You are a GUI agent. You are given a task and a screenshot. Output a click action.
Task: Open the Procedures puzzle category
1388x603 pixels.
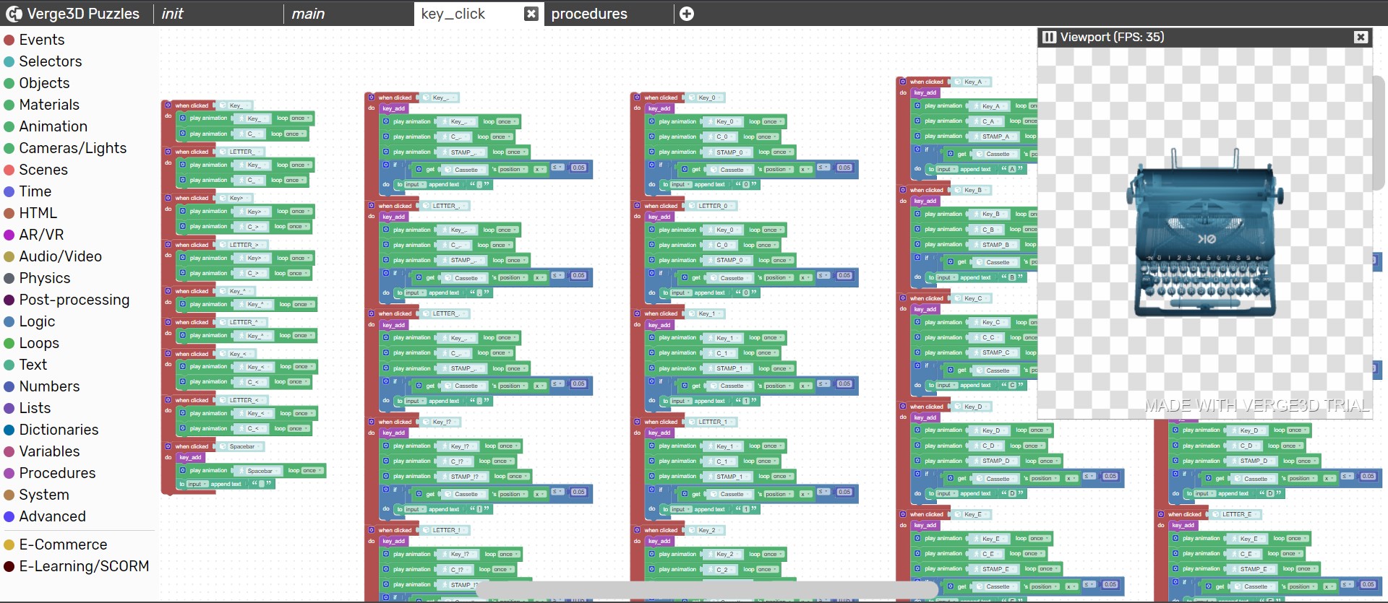[57, 473]
